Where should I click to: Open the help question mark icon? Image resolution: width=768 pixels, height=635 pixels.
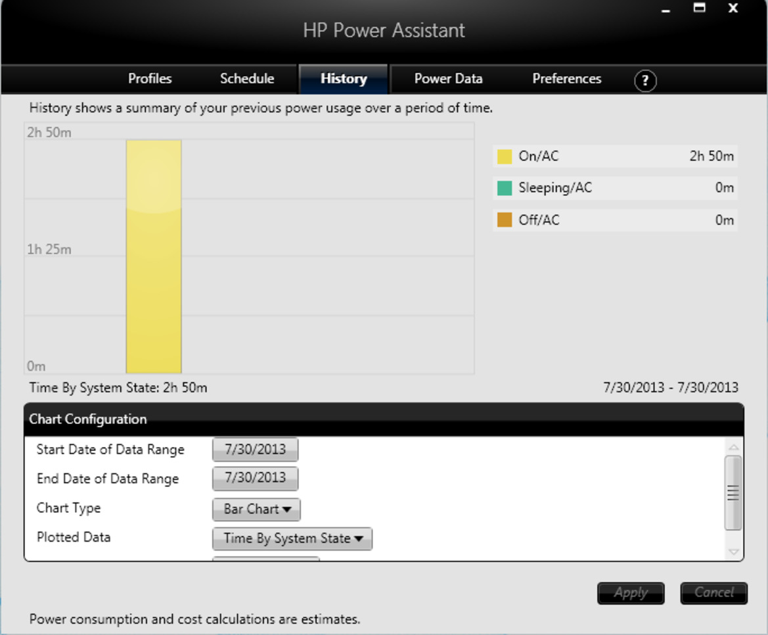[x=645, y=80]
